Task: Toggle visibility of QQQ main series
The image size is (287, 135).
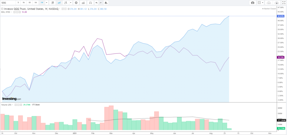Action: tap(63, 9)
